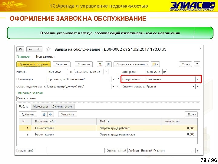
Task: Open help with the question mark
Action: 197,64
